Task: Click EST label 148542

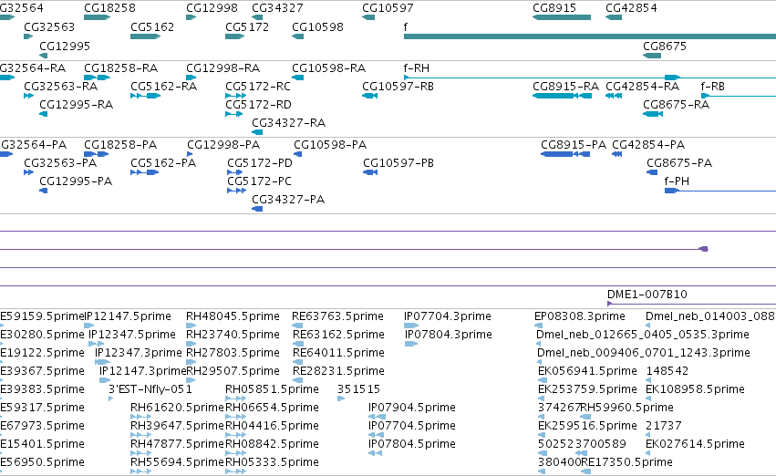Action: point(667,371)
